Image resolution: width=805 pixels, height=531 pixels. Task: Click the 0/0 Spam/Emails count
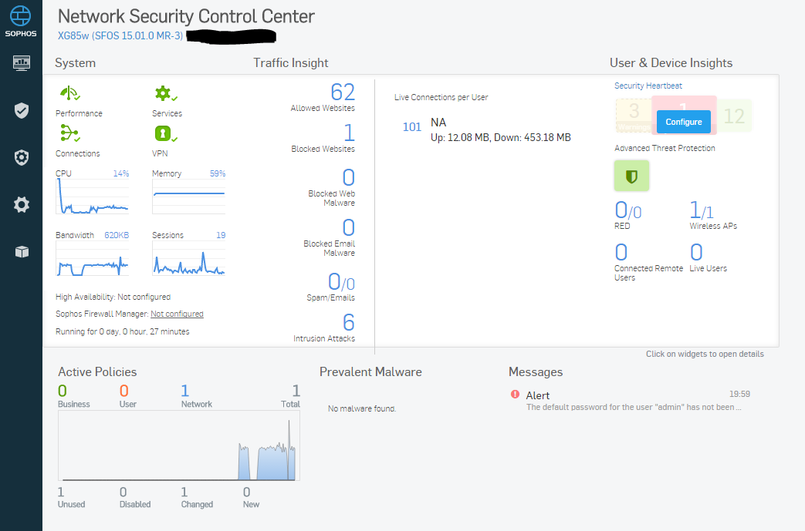click(x=341, y=282)
